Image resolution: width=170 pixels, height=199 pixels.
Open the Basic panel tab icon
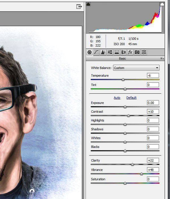pyautogui.click(x=90, y=52)
